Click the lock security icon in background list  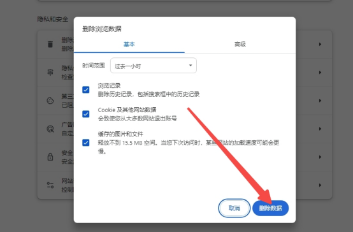(x=50, y=157)
